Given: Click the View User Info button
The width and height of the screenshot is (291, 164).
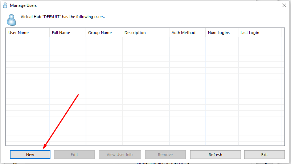Looking at the screenshot, I should point(120,155).
